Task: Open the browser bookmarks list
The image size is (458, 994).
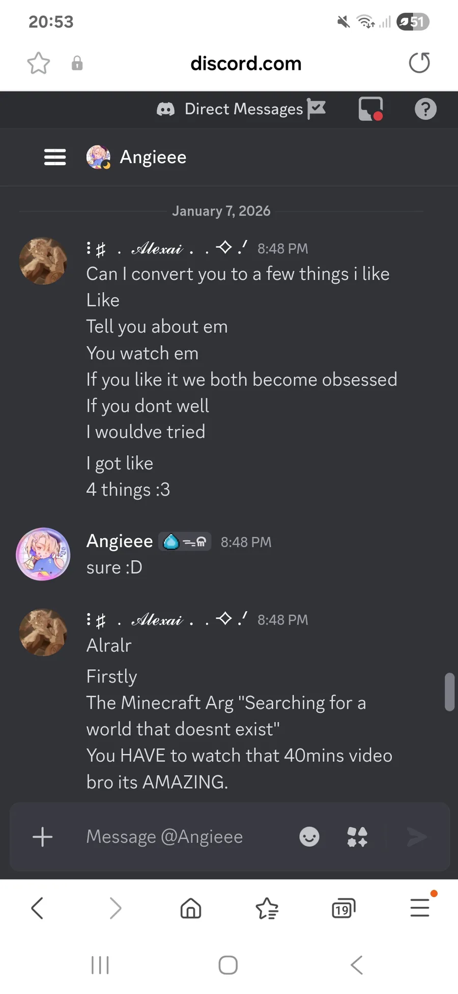Action: point(267,908)
